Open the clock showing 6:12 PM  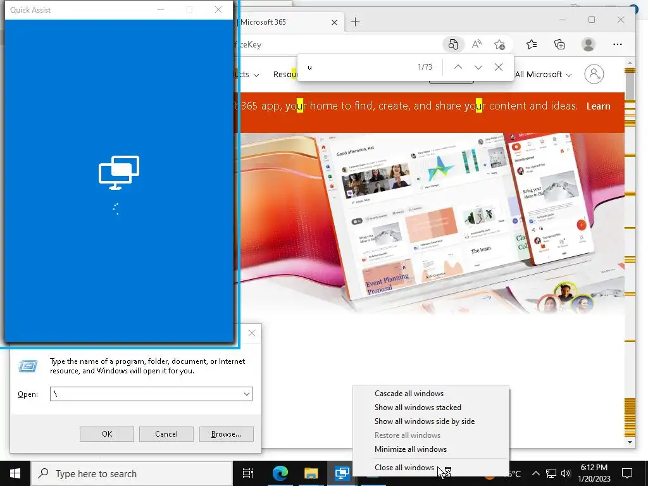594,473
